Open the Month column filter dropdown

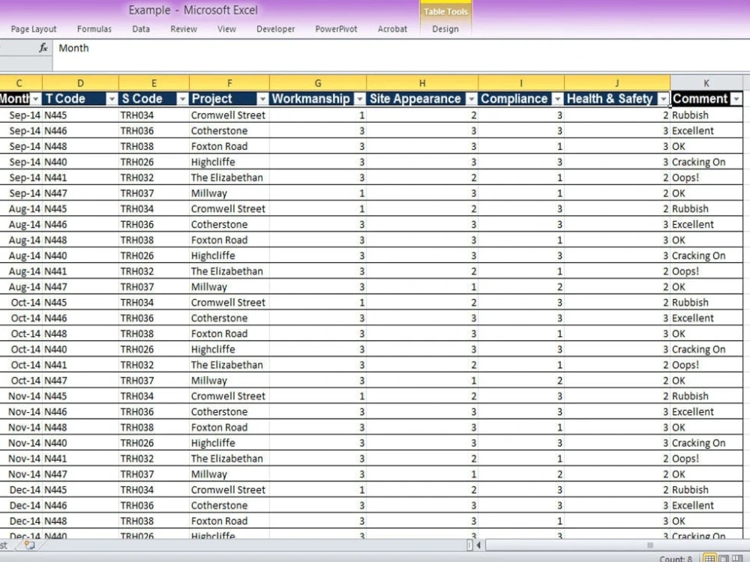tap(35, 98)
